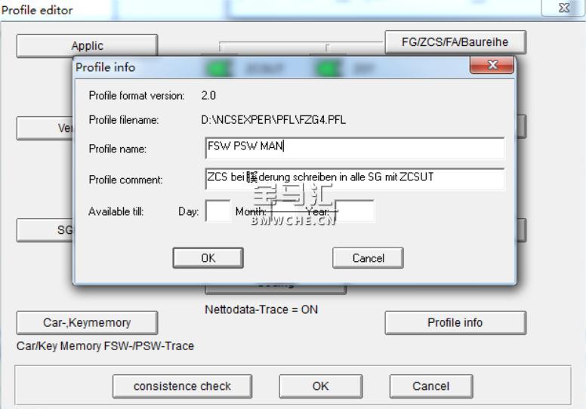
Task: Cancel the Profile info dialog
Action: (x=368, y=258)
